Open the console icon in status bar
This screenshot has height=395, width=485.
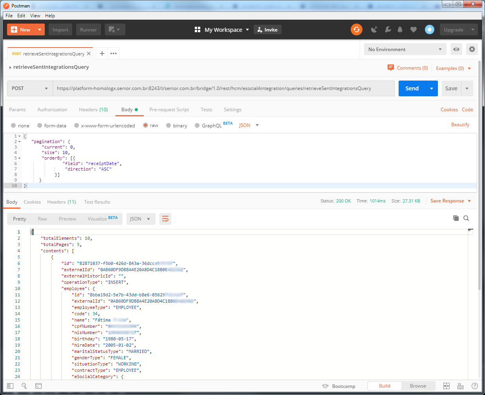[38, 386]
